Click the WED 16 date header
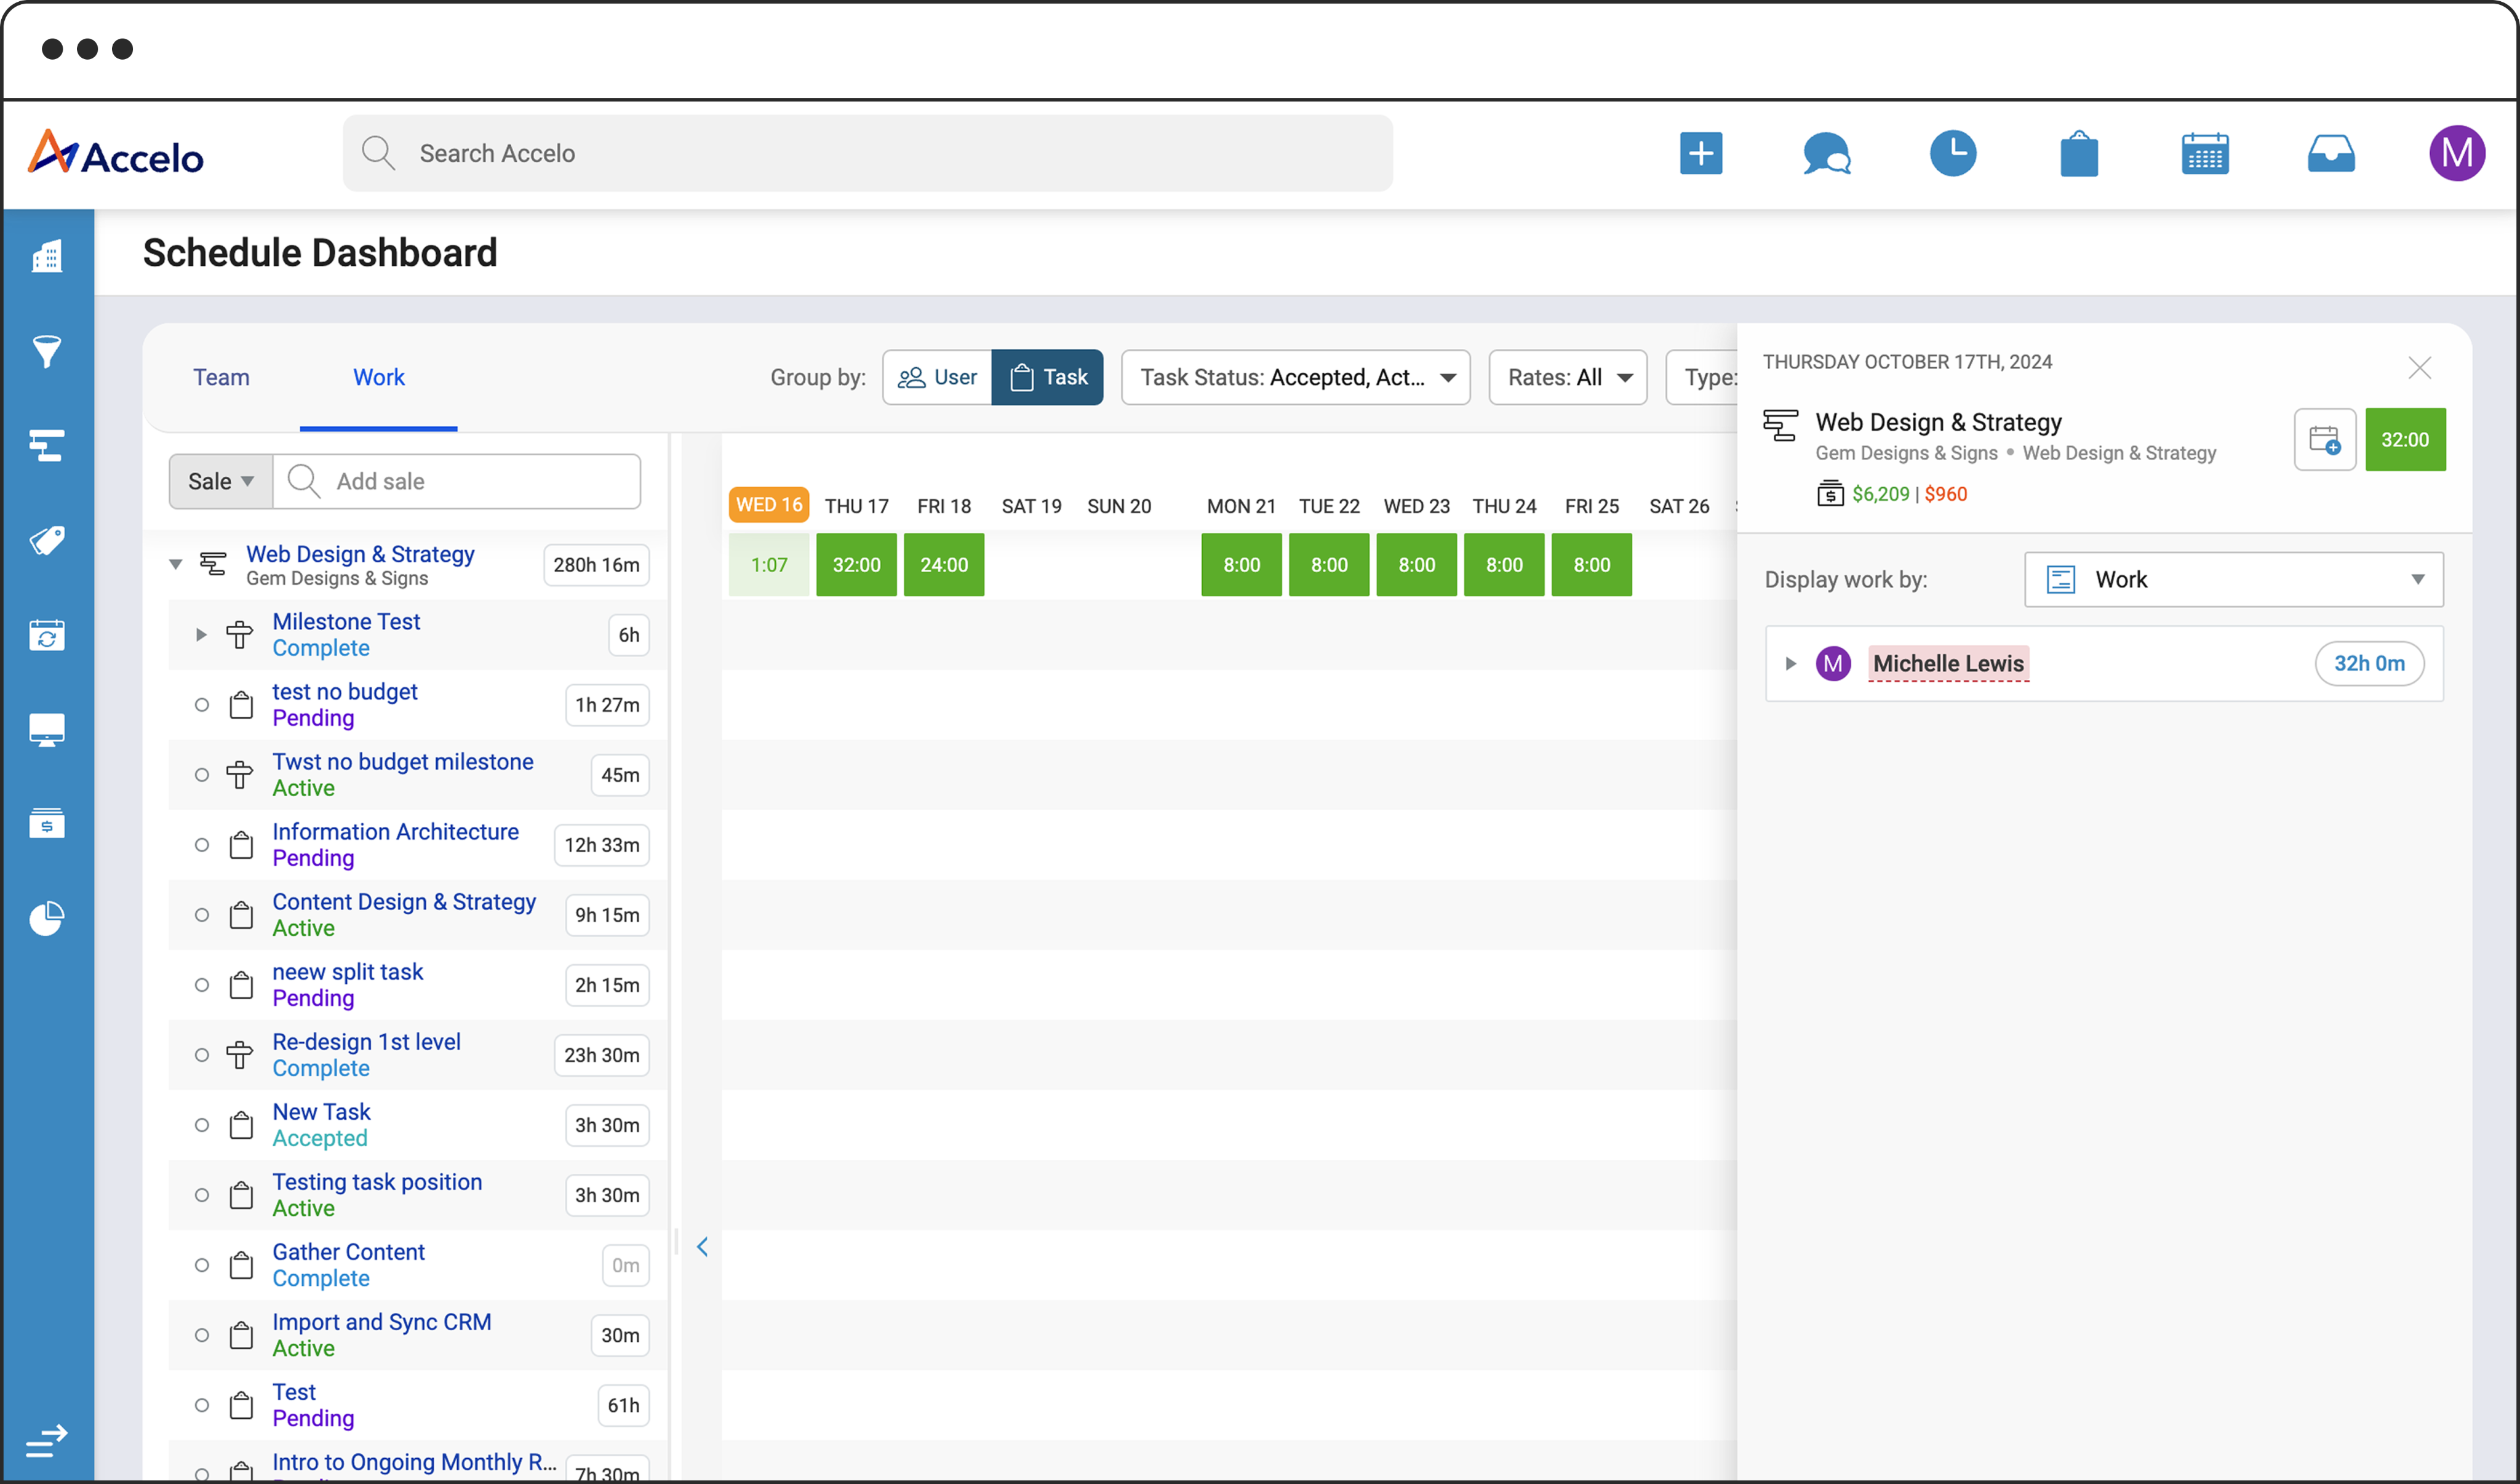This screenshot has height=1484, width=2520. click(x=769, y=505)
